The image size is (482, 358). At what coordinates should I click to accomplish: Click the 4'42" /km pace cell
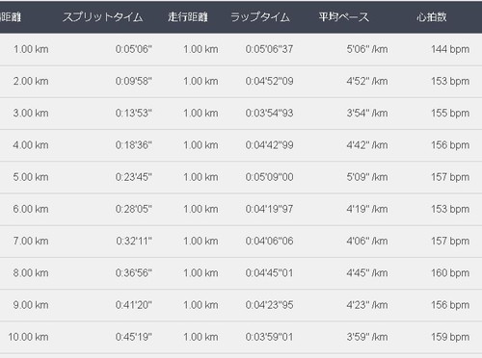pyautogui.click(x=367, y=145)
